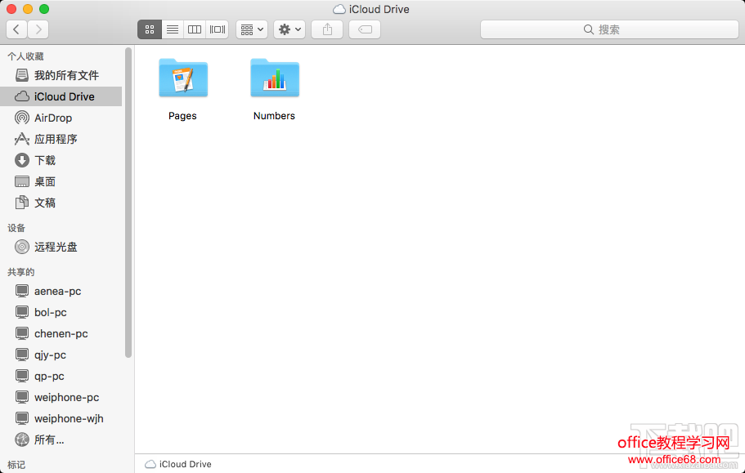Switch to list view
The height and width of the screenshot is (473, 745).
(173, 29)
